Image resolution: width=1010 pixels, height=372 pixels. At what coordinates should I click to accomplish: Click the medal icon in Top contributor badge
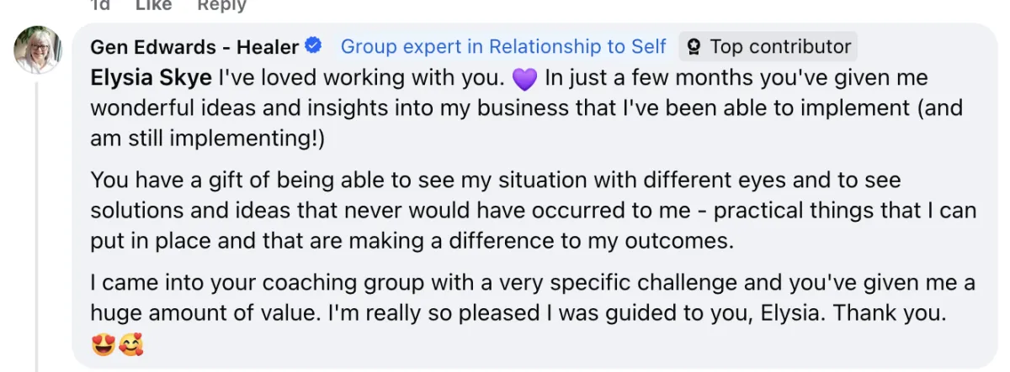point(694,47)
